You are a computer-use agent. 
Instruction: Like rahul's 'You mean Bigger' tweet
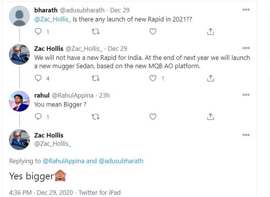pyautogui.click(x=153, y=117)
